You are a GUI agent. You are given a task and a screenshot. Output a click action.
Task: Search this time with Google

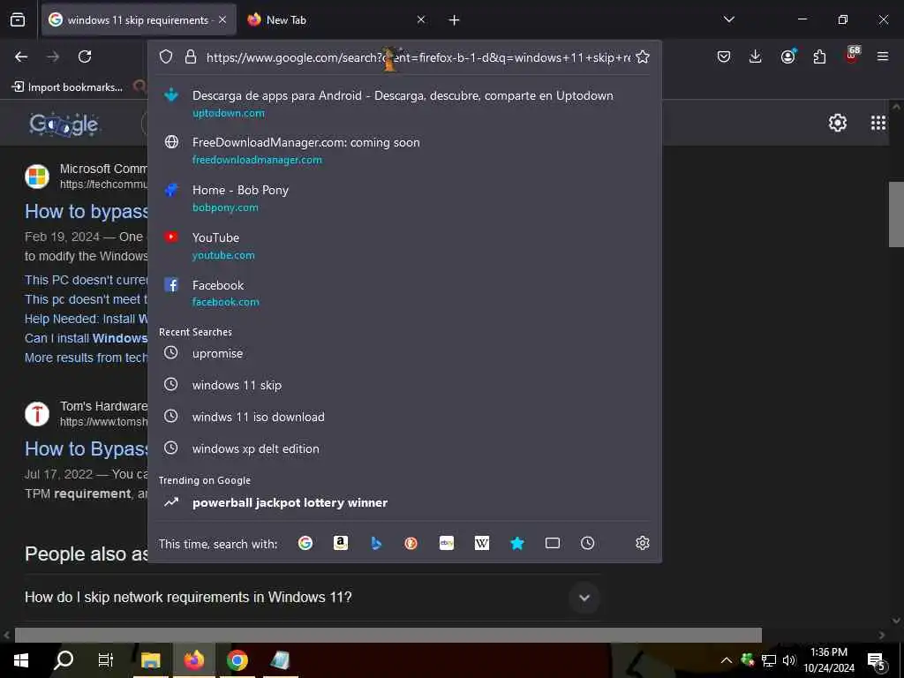(x=305, y=543)
